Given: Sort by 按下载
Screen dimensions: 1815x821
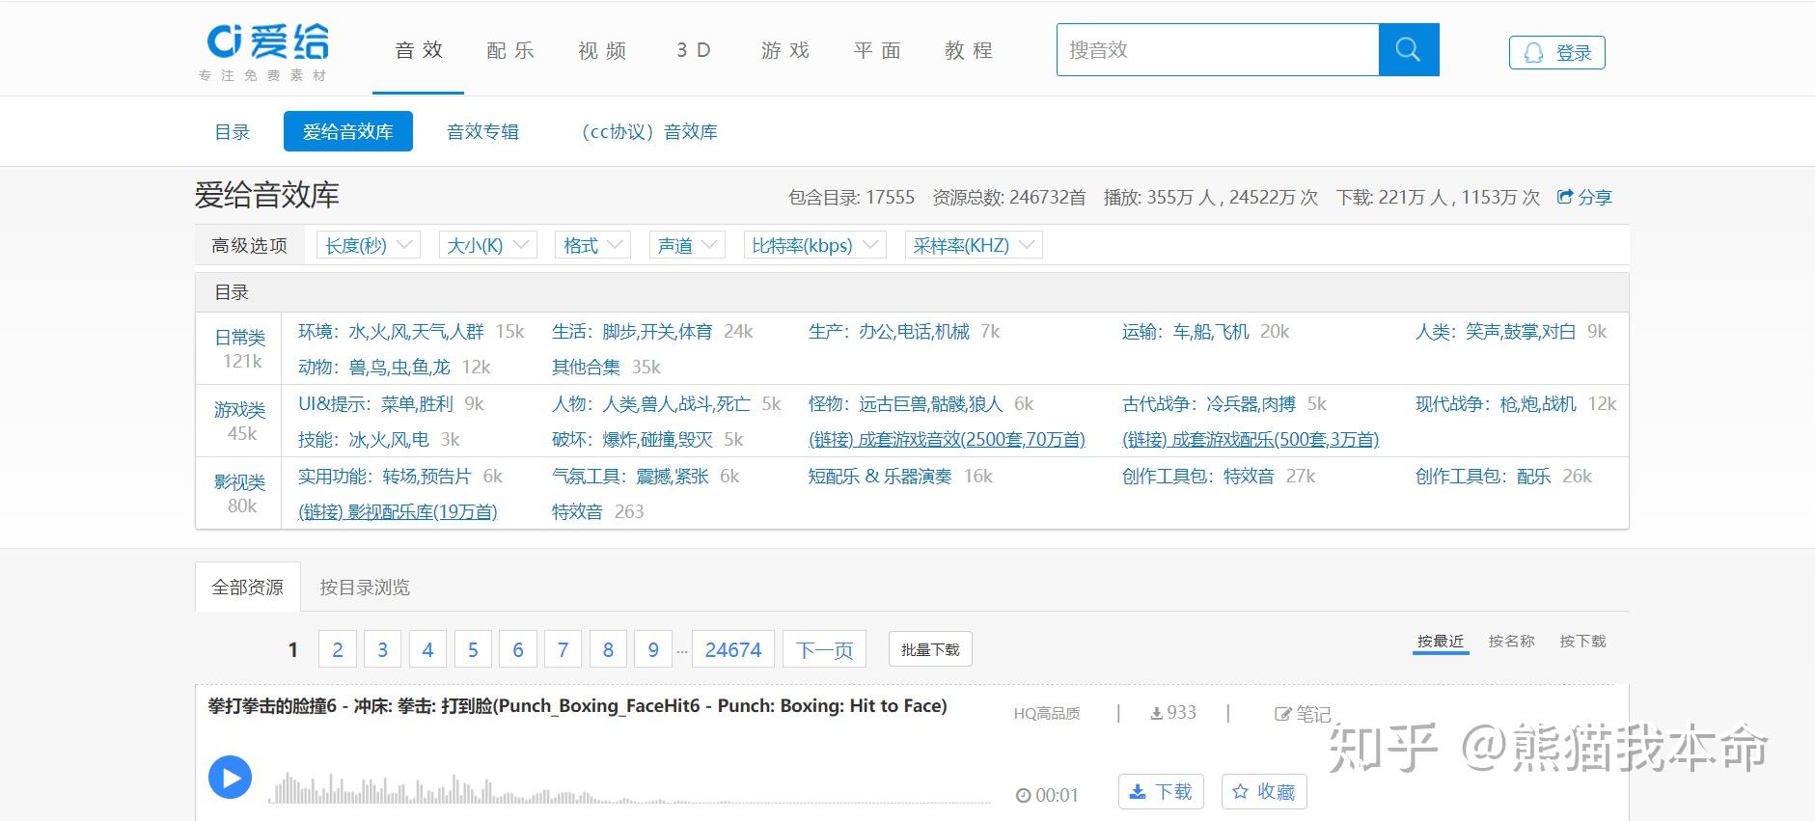Looking at the screenshot, I should (x=1582, y=642).
